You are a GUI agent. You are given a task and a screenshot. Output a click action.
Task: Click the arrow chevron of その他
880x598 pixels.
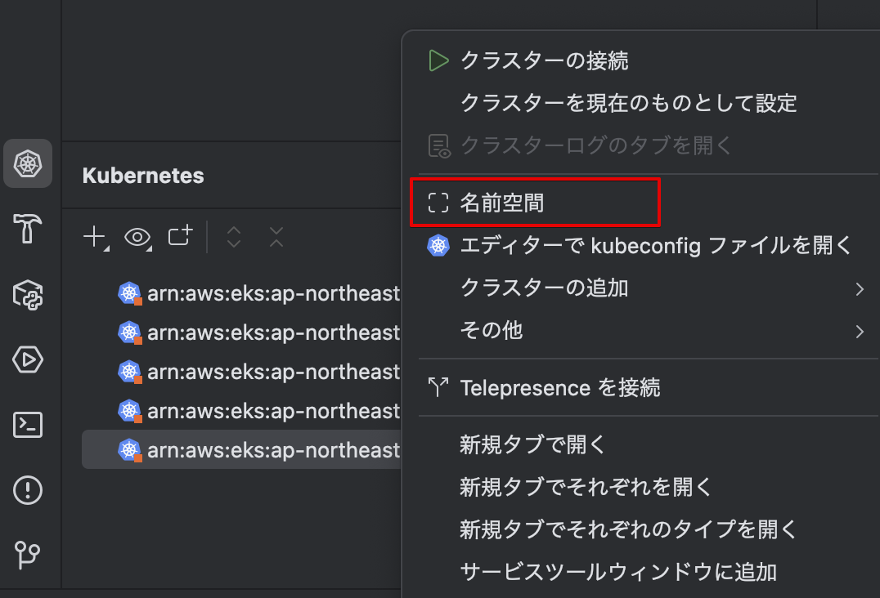(x=860, y=331)
